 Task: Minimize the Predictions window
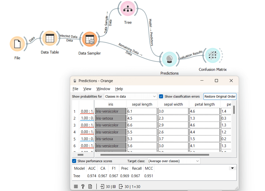(202, 81)
